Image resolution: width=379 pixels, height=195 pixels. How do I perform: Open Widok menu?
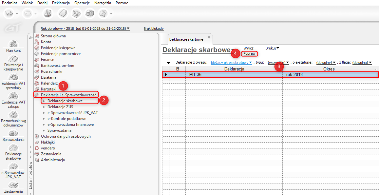27,3
